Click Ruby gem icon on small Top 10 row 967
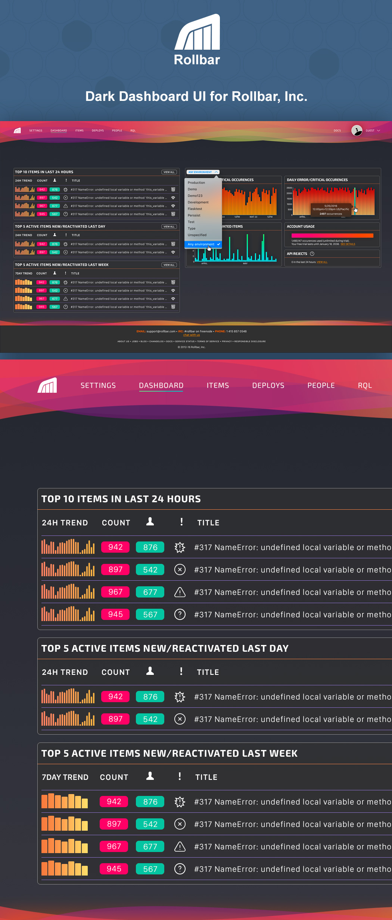Viewport: 392px width, 920px height. click(x=173, y=206)
